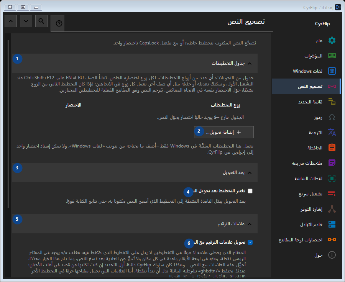The width and height of the screenshot is (345, 282).
Task: Click the purple quick notes icon
Action: [332, 163]
